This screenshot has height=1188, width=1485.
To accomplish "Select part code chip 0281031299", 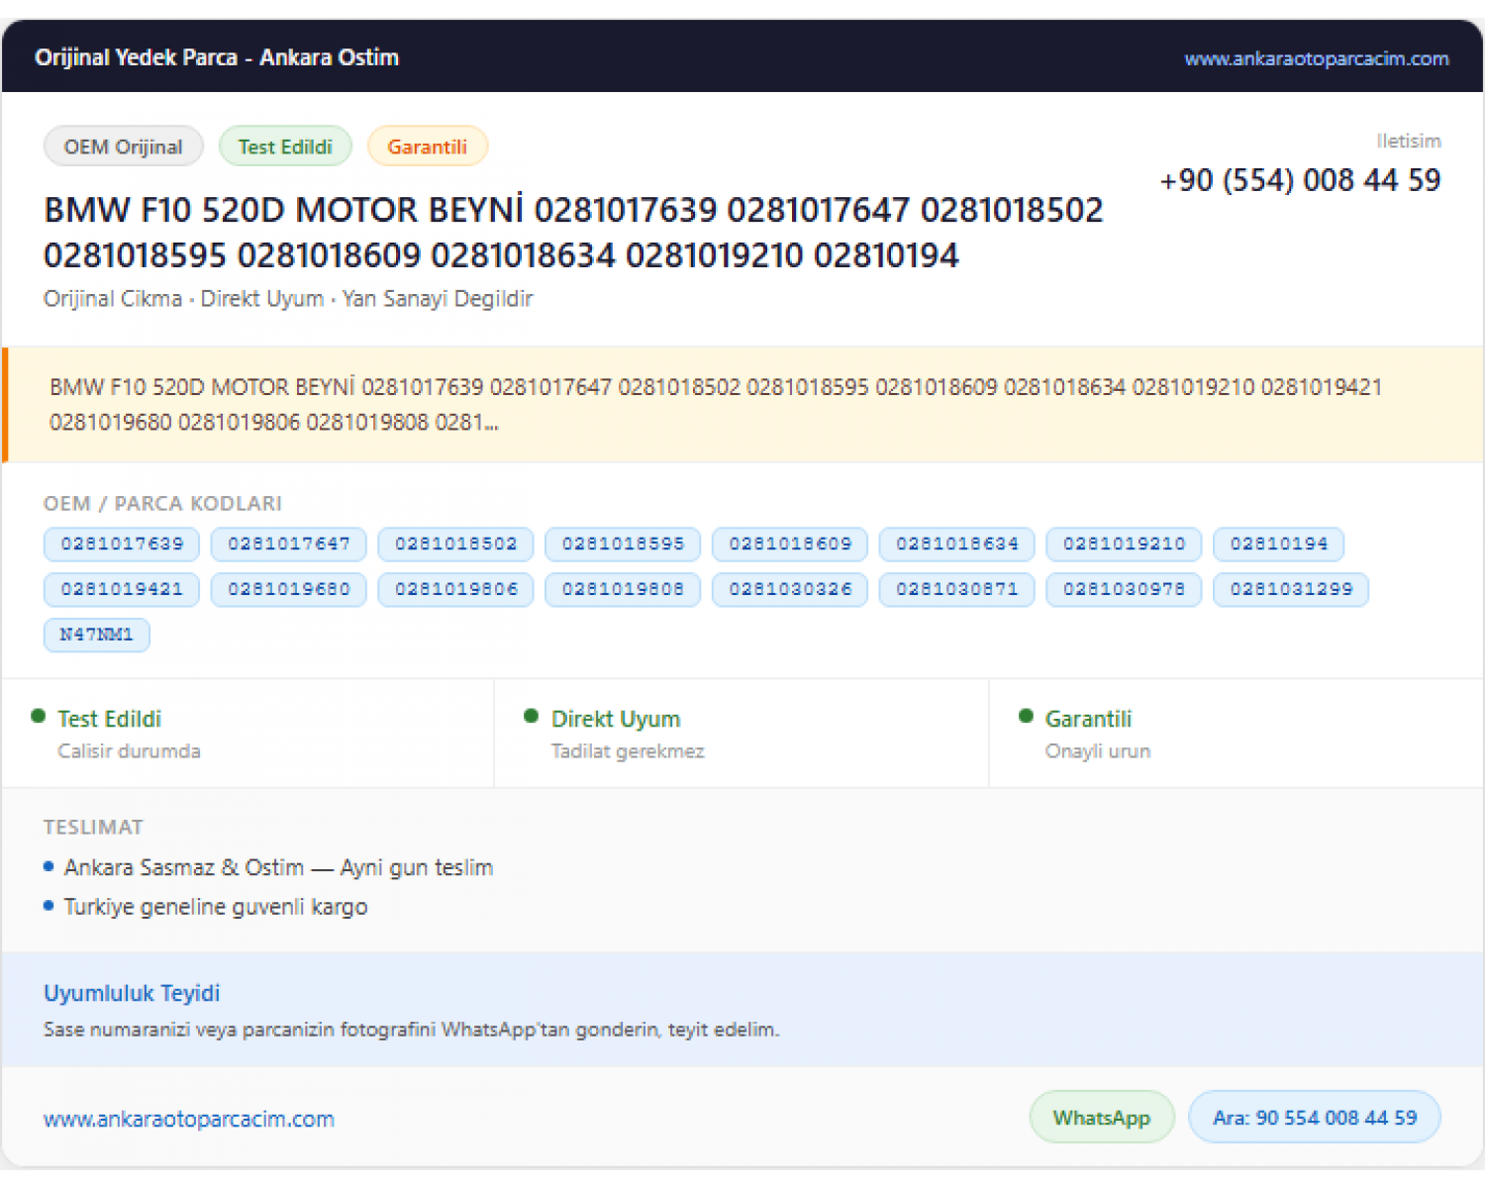I will pyautogui.click(x=1291, y=589).
